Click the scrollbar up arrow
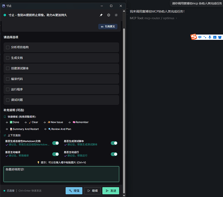 (124, 11)
